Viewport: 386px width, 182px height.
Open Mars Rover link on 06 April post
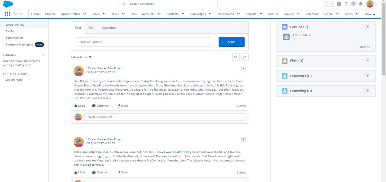coord(114,68)
